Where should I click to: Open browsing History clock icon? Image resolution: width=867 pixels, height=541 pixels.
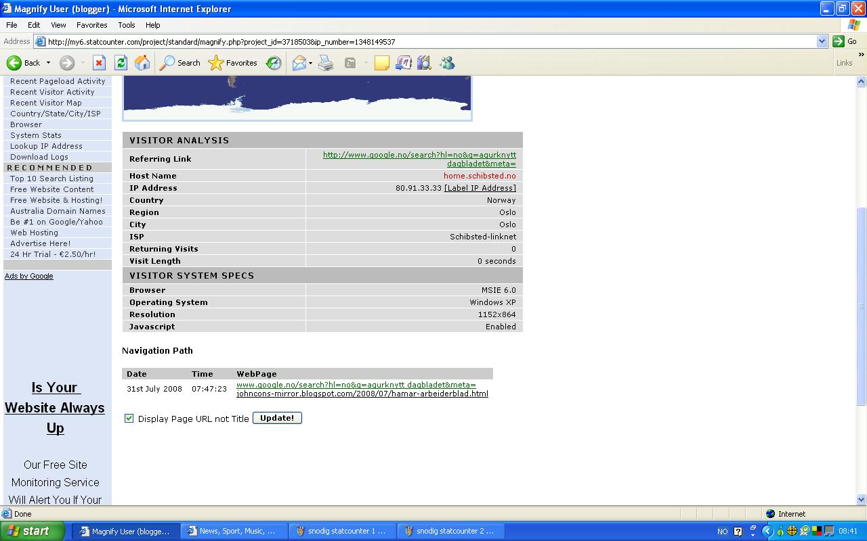274,63
